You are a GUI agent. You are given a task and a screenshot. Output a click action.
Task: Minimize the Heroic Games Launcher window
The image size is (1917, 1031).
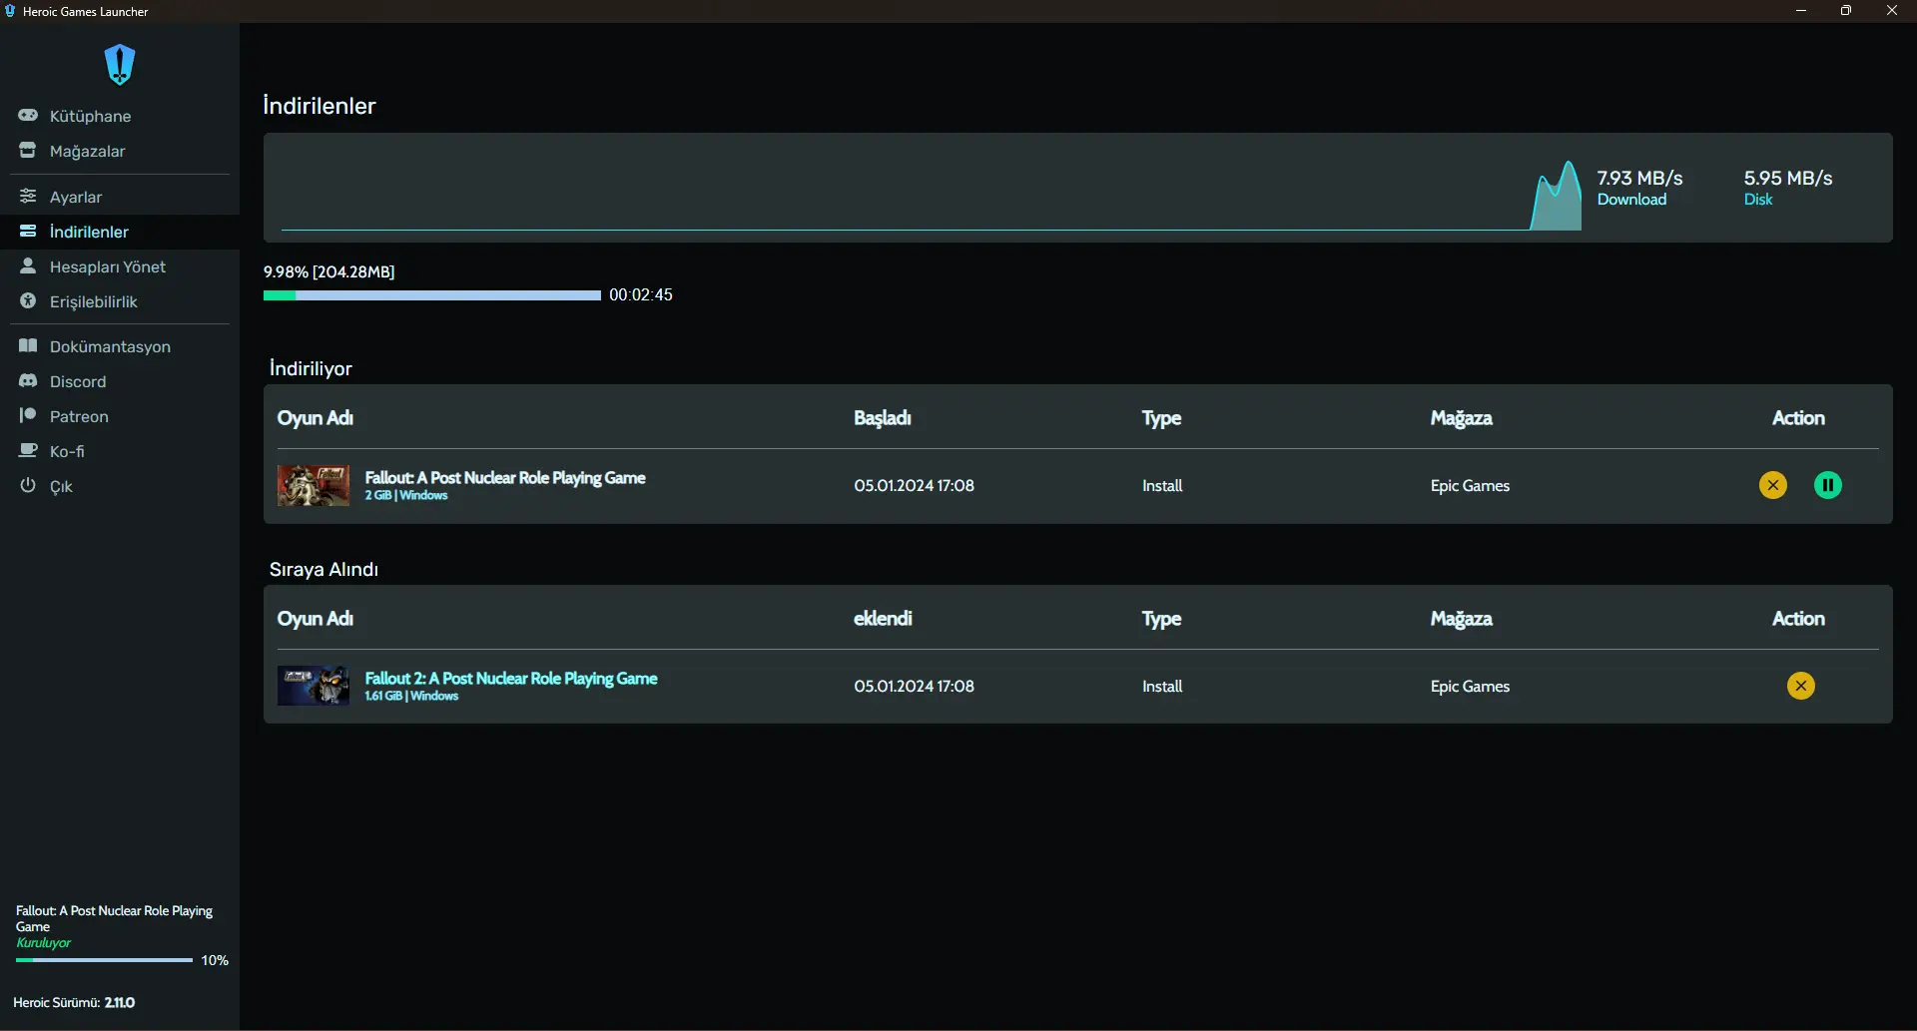tap(1801, 11)
